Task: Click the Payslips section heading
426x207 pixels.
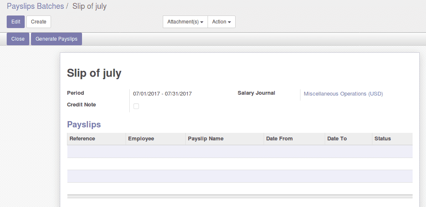Action: click(84, 124)
